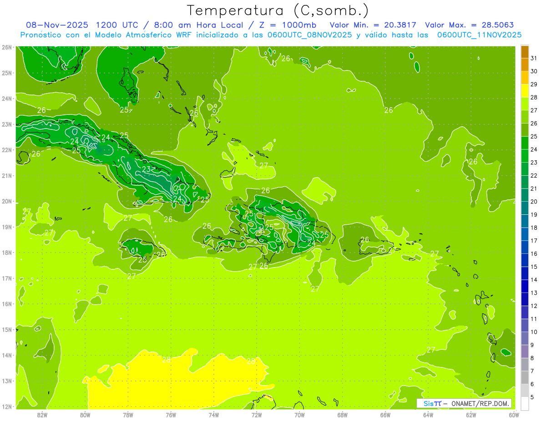
Task: Click the yellow color bar segment between 28 and 29
Action: coord(525,91)
